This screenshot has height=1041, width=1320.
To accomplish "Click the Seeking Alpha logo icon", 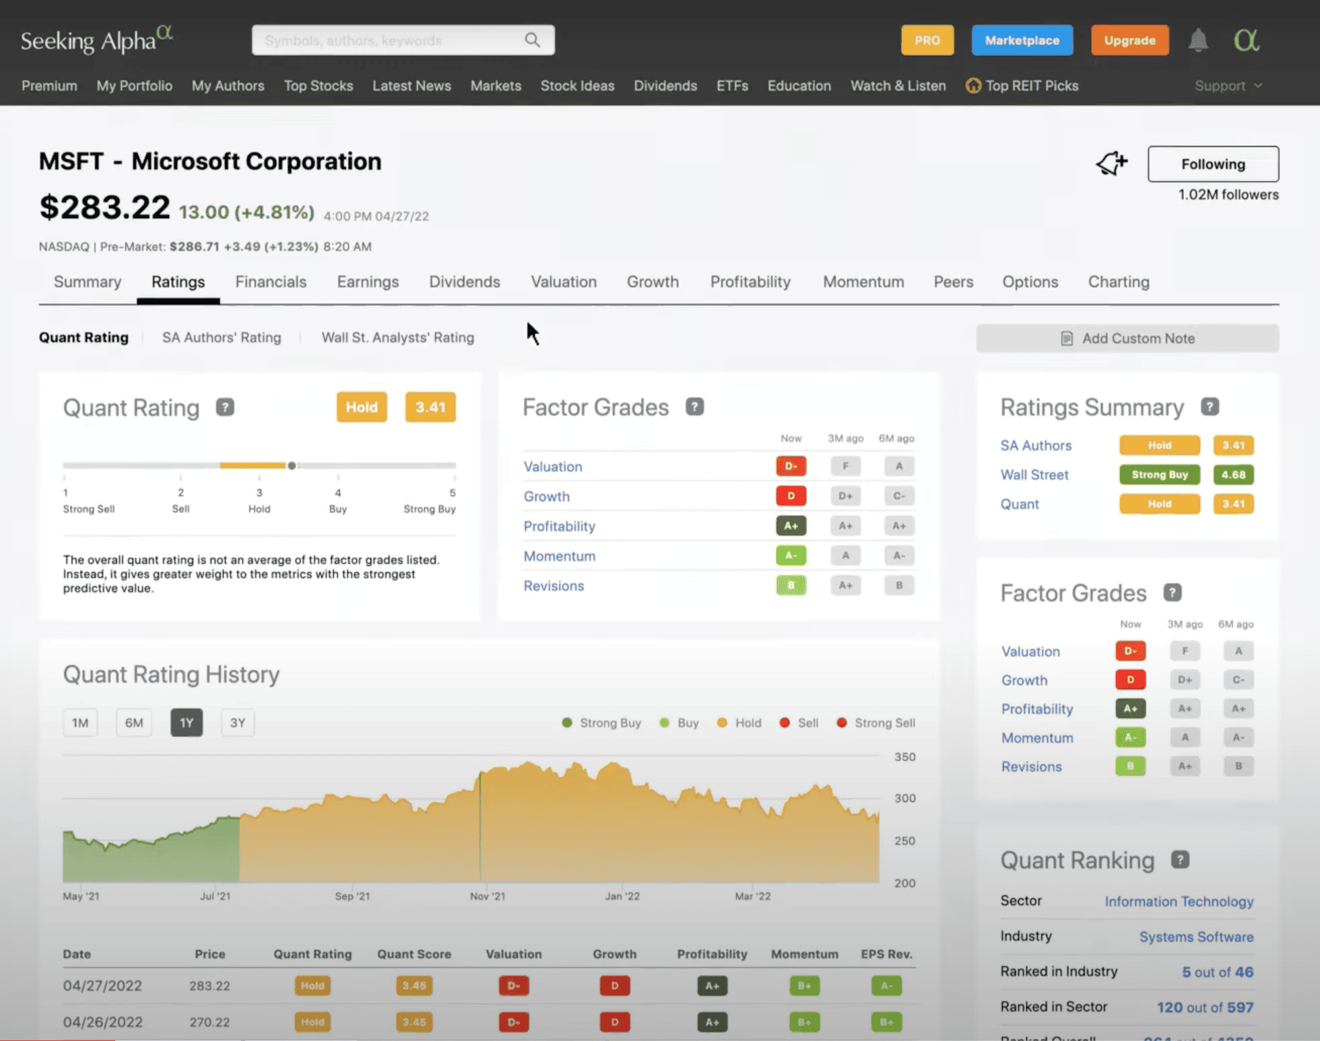I will point(96,40).
